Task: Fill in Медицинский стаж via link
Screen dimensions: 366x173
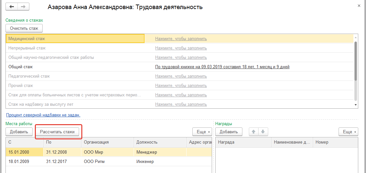Action: point(181,39)
